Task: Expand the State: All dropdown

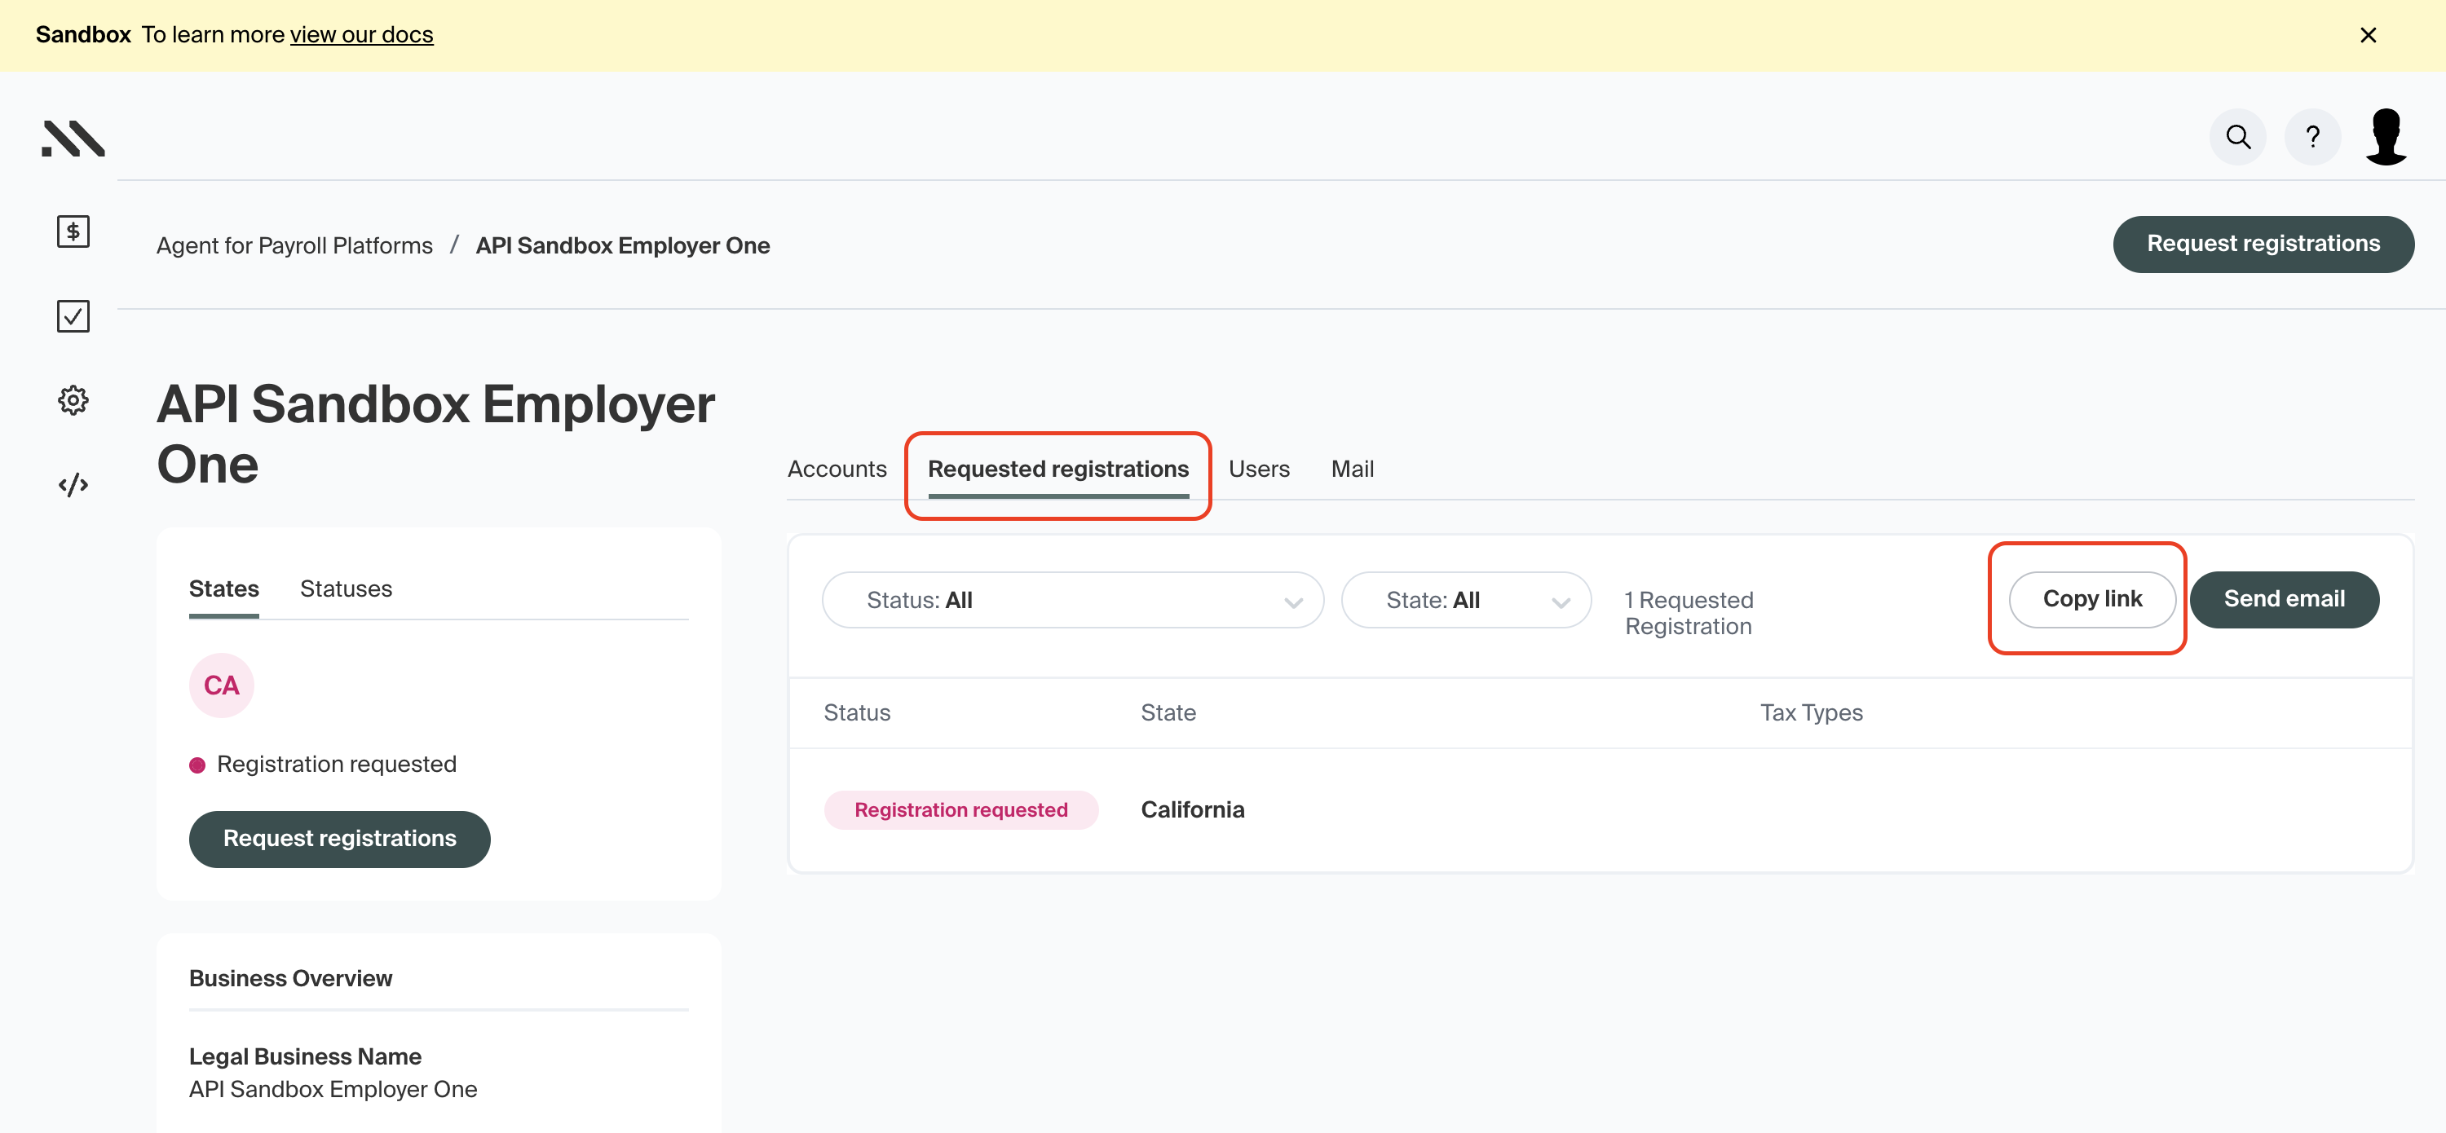Action: (1465, 600)
